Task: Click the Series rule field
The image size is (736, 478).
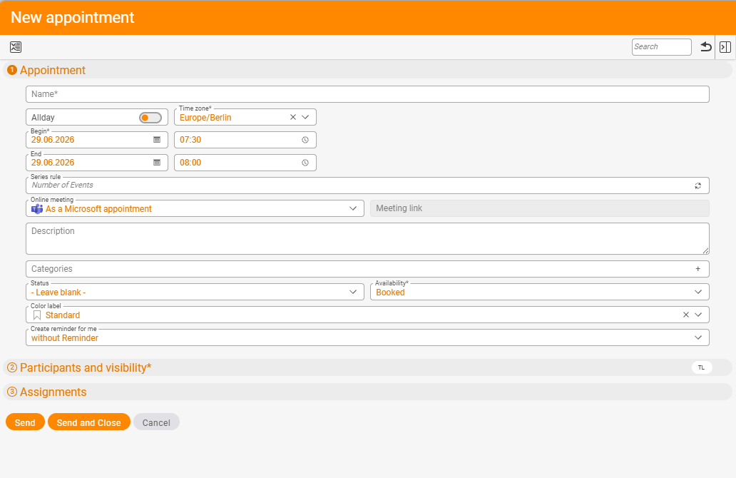Action: (367, 185)
